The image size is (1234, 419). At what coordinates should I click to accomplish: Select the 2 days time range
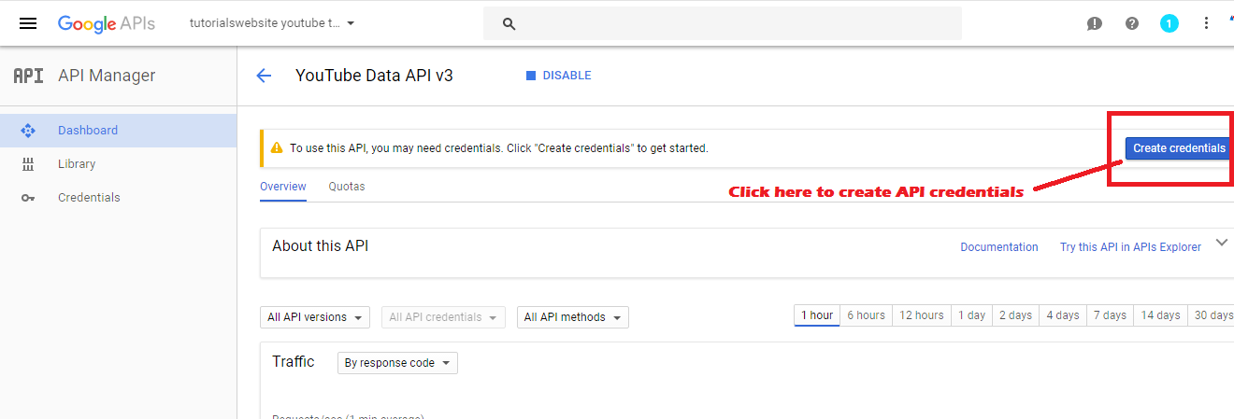1015,315
